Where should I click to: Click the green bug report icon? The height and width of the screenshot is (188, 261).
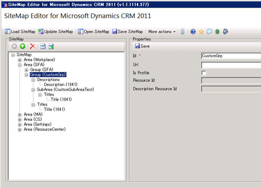217,32
